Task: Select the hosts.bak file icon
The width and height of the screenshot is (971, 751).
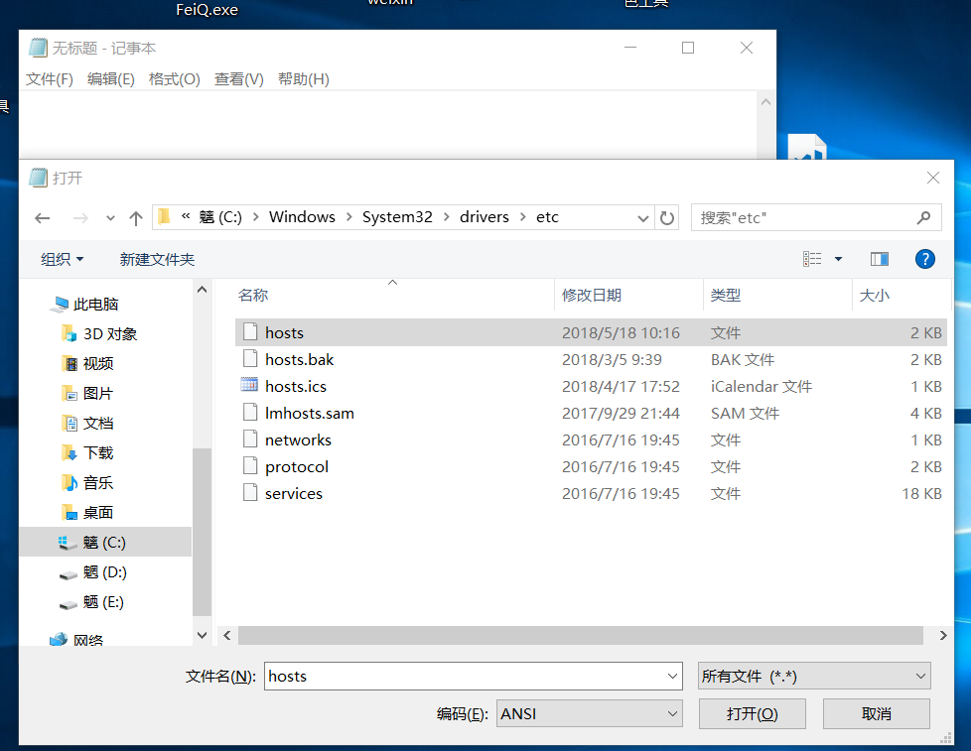Action: point(250,359)
